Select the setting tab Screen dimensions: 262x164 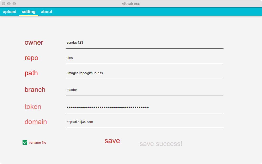[29, 12]
